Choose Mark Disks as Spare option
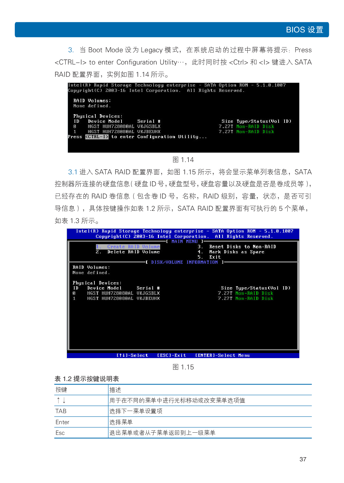 pos(231,252)
